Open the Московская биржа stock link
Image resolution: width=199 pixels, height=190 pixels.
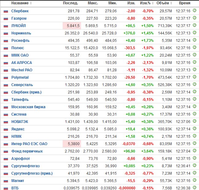click(28, 107)
